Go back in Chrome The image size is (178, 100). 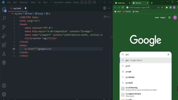tap(115, 7)
